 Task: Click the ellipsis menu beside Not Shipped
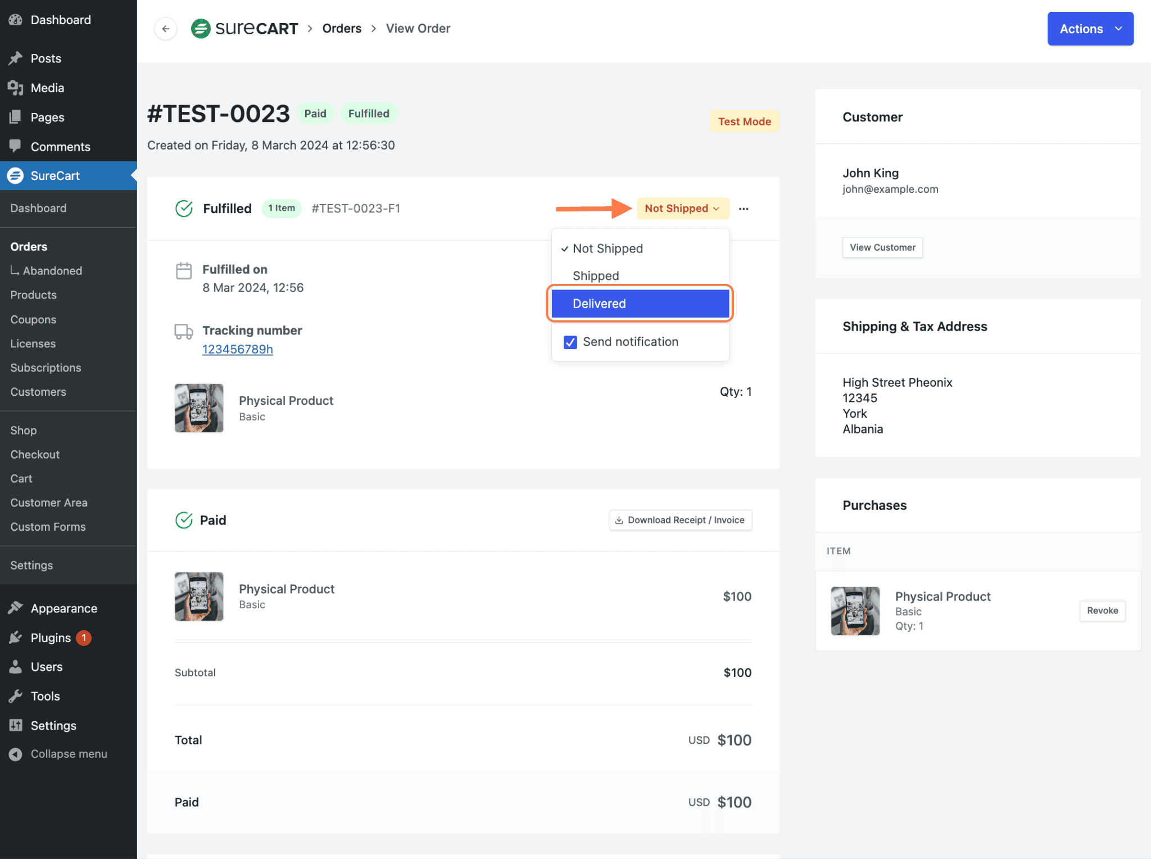point(744,209)
